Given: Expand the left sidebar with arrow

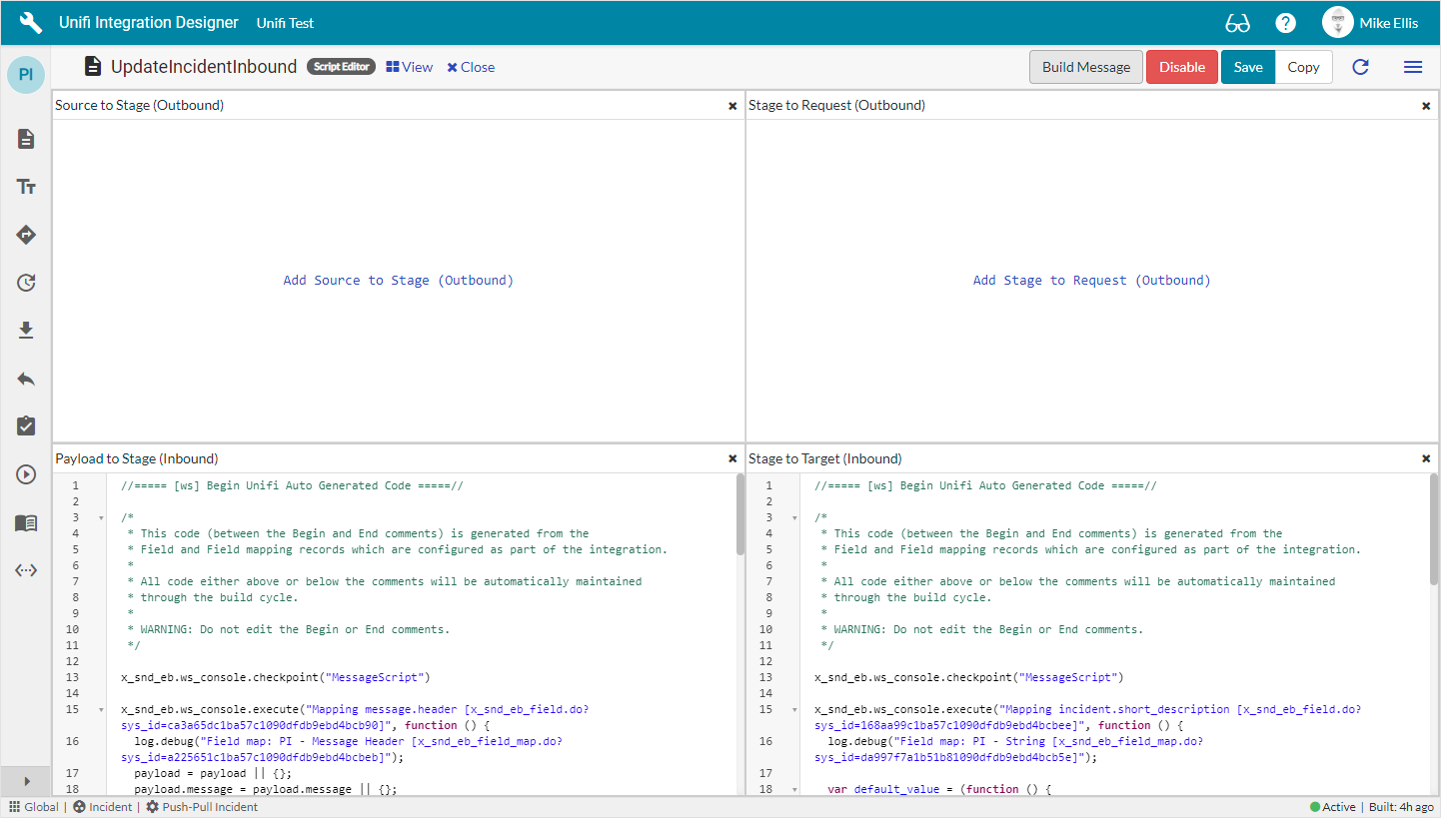Looking at the screenshot, I should click(27, 781).
